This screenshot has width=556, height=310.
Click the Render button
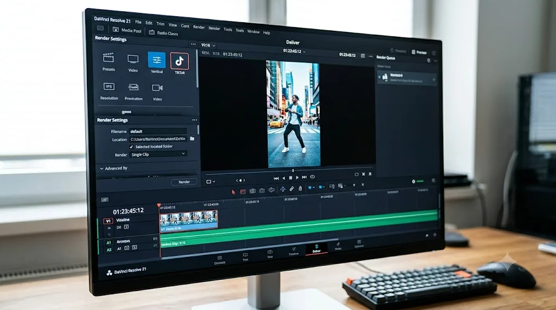click(184, 182)
